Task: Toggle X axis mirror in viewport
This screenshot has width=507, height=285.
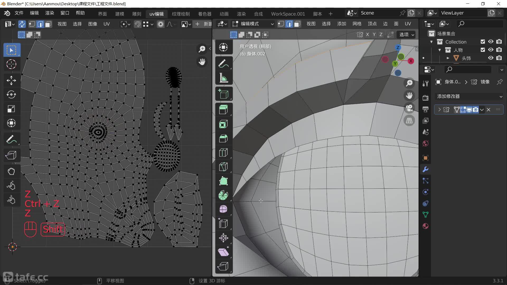Action: point(367,35)
